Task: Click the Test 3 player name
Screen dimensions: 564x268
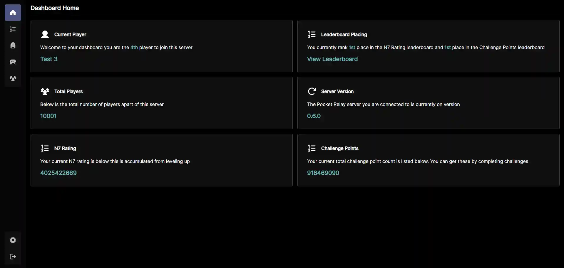Action: point(49,59)
